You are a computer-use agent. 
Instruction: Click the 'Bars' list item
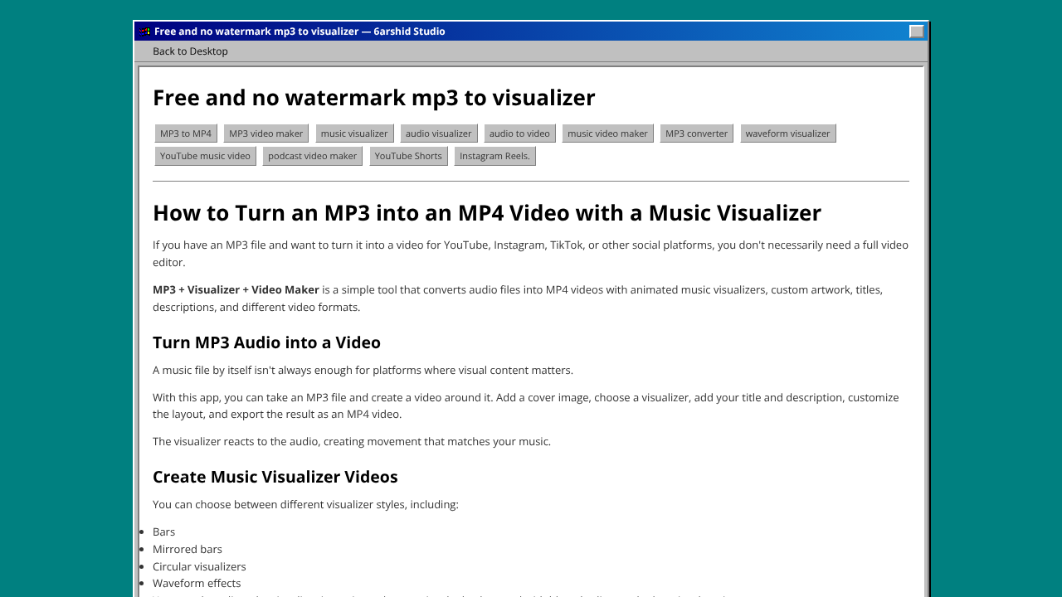point(163,531)
